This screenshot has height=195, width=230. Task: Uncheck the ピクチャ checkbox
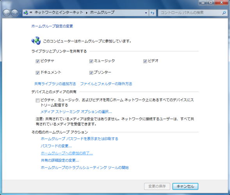(x=37, y=61)
